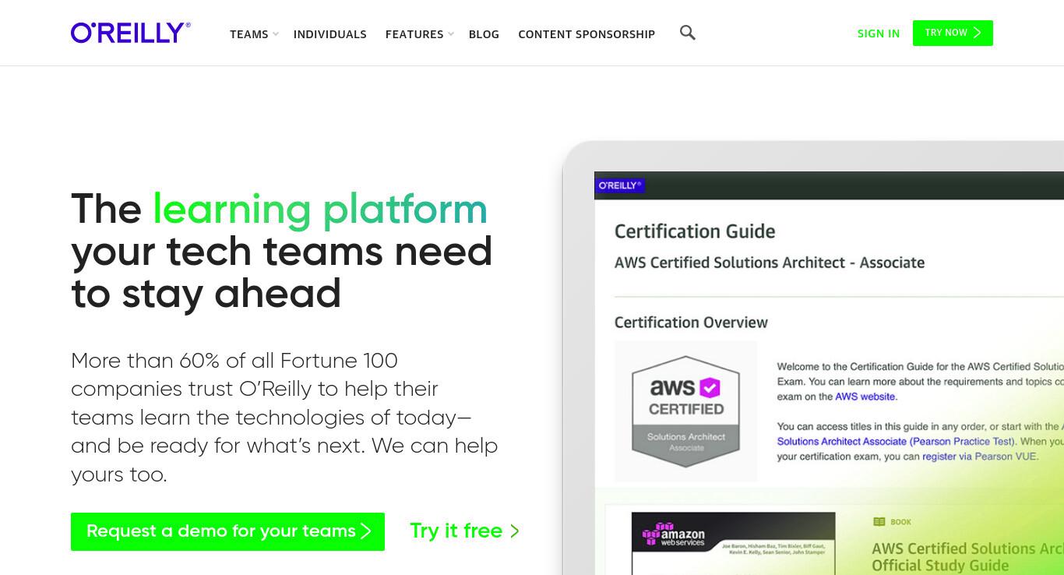The width and height of the screenshot is (1064, 575).
Task: Click 'AWS Certified Solutions Architect - Associate' subtitle
Action: 770,263
